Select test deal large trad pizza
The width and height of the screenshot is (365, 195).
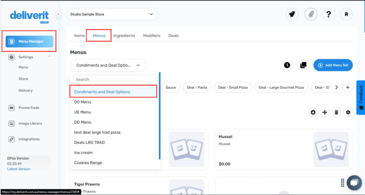97,132
